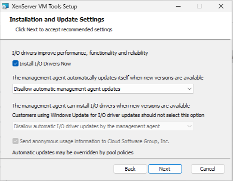Click the Next button
The width and height of the screenshot is (233, 181).
pos(165,169)
